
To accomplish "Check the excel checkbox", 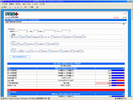I will [18, 44].
